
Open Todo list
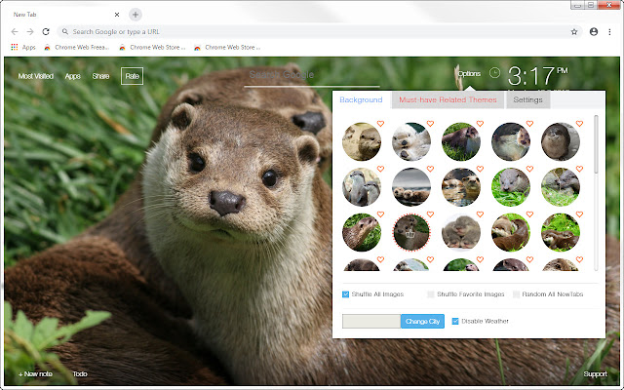point(80,373)
